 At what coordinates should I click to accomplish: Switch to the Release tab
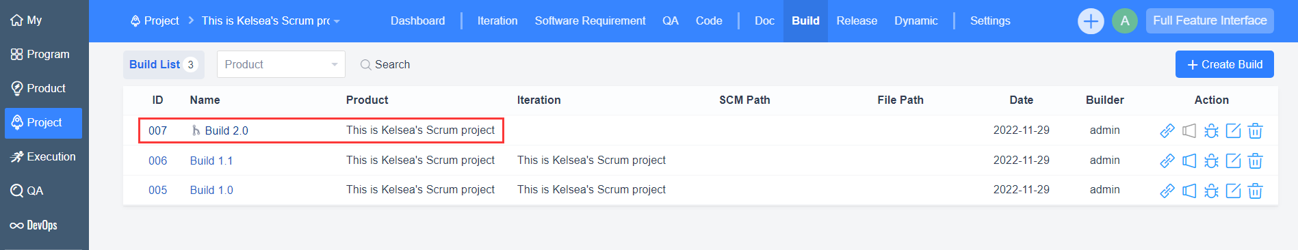pos(857,21)
